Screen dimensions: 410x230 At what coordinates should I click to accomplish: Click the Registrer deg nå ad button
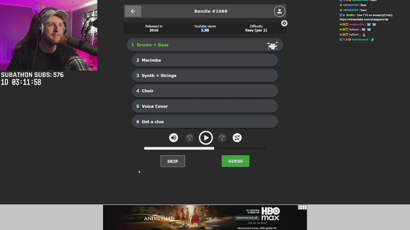(x=247, y=218)
